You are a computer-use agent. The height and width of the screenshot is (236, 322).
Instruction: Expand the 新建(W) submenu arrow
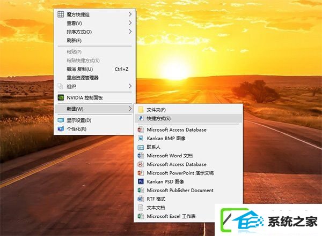[x=130, y=109]
